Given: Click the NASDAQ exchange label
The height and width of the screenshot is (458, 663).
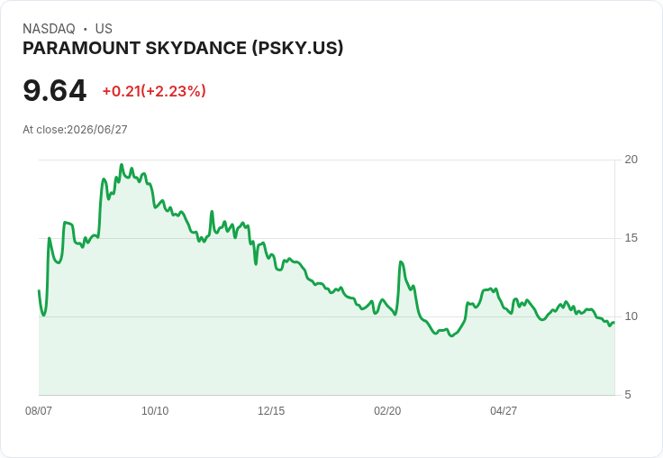Looking at the screenshot, I should [x=49, y=29].
